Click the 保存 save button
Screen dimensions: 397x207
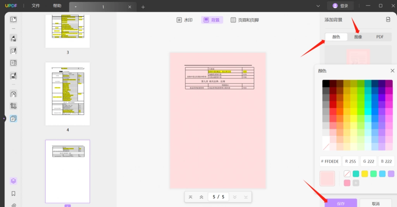point(341,203)
